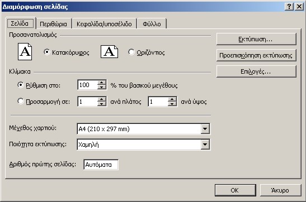The image size is (306, 202).
Task: Decrease the scale percentage with down arrow
Action: click(x=102, y=87)
